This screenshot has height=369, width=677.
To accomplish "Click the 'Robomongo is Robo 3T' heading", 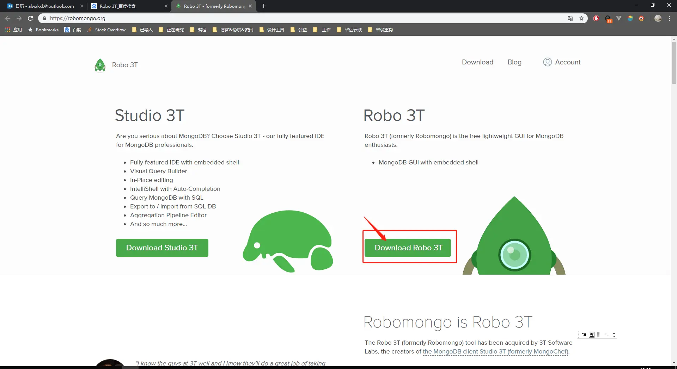I will [x=448, y=322].
